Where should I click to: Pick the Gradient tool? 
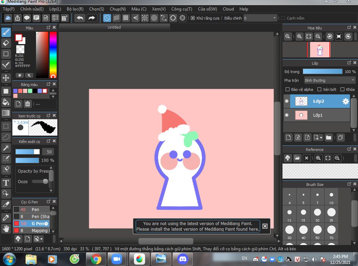pyautogui.click(x=6, y=113)
